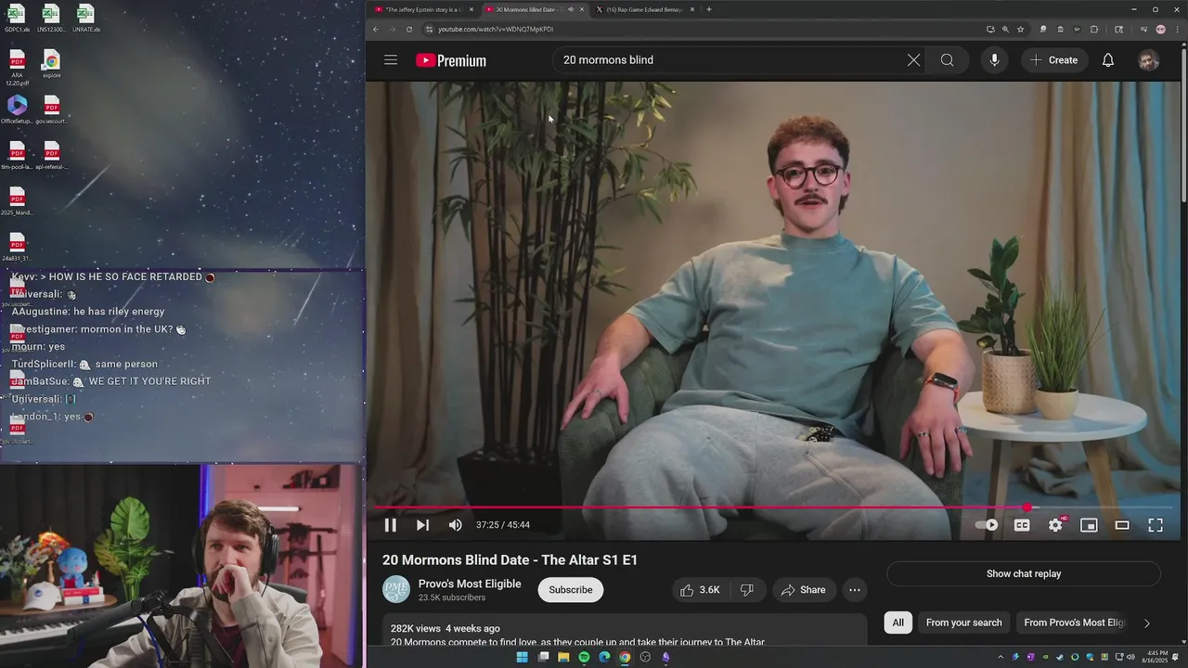Skip to the next video

[422, 525]
